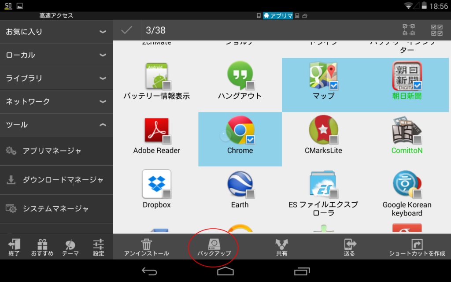Tap the Wi-Fi status icon
This screenshot has height=282, width=451.
click(x=408, y=5)
